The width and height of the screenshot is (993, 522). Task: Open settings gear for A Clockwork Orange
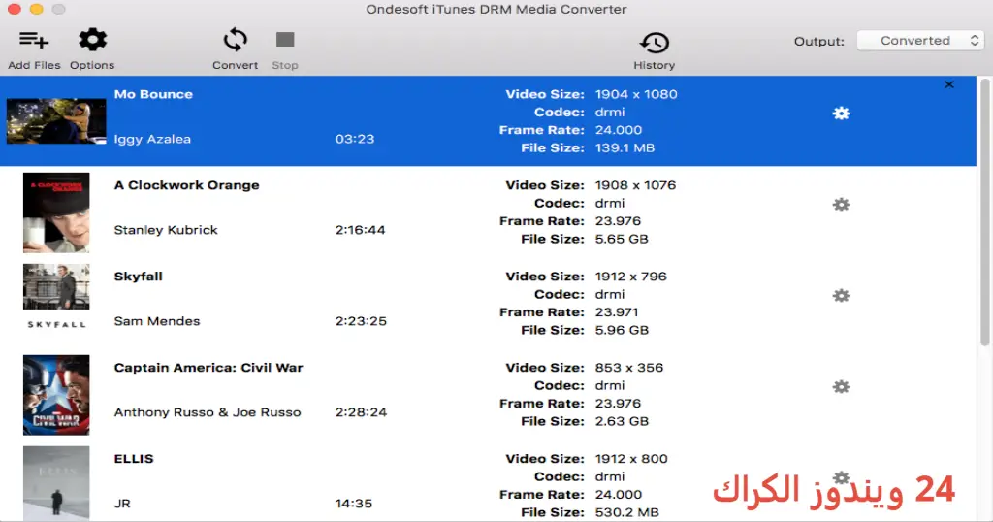[841, 205]
